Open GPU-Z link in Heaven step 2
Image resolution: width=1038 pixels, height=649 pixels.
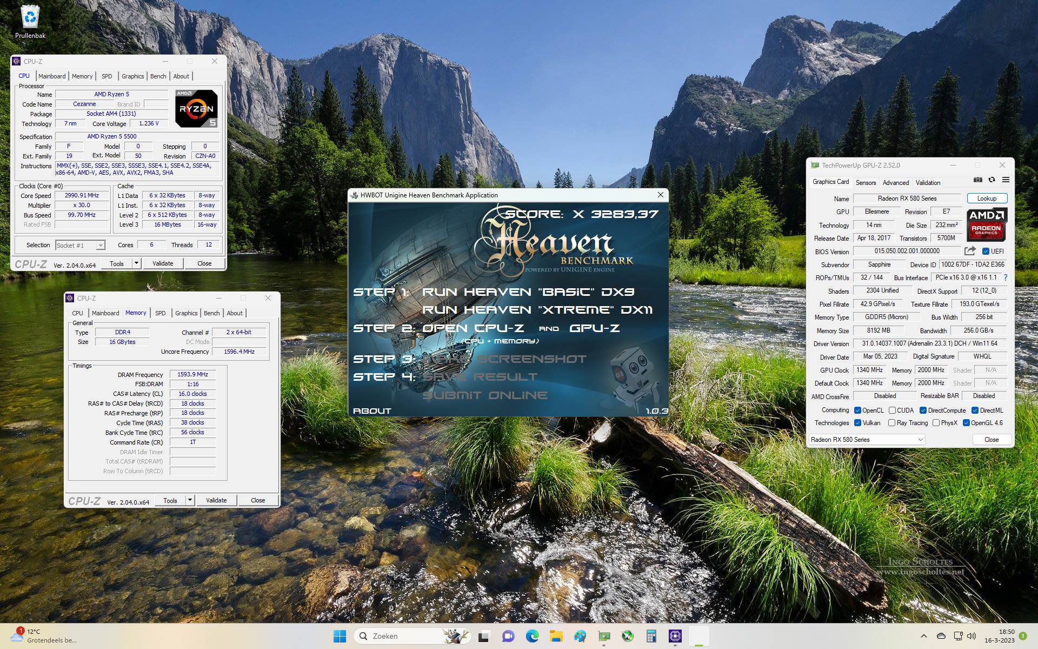tap(595, 328)
